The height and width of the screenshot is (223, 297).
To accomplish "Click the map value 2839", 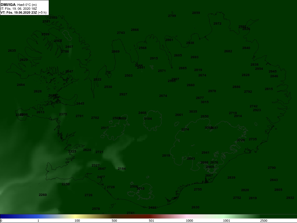I will (x=231, y=178).
